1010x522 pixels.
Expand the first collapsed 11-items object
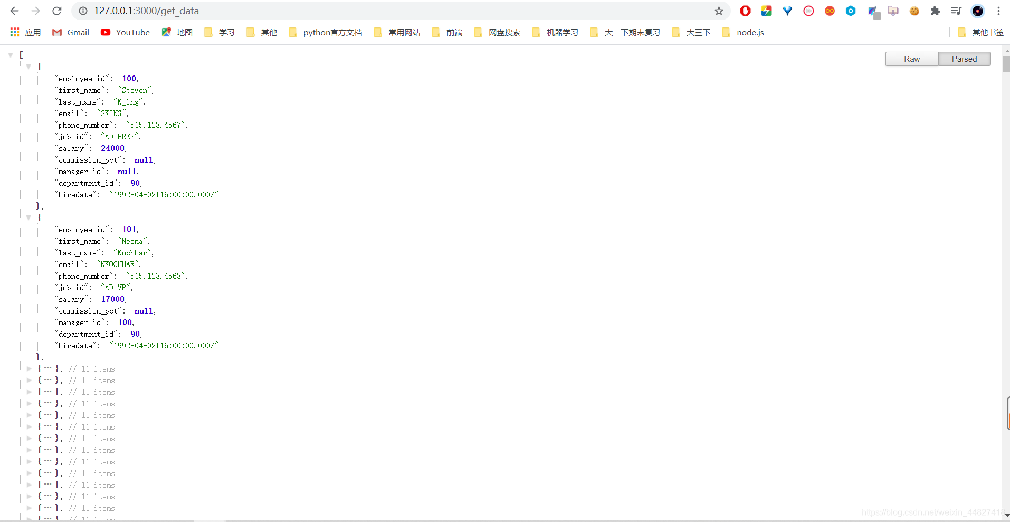[30, 369]
